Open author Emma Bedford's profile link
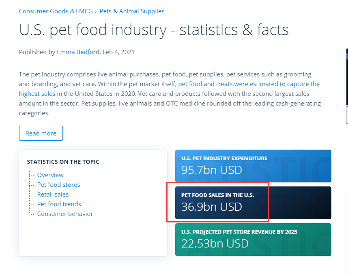 click(x=78, y=52)
